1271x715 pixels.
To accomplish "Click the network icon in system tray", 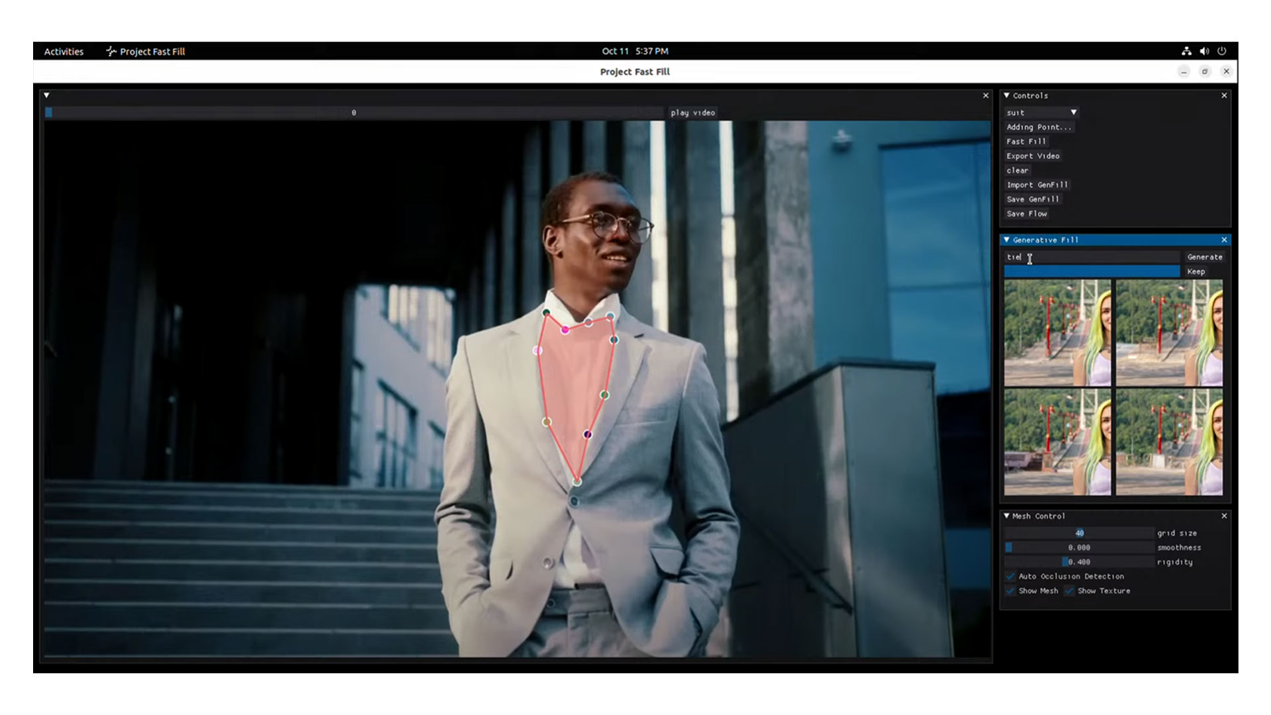I will point(1186,51).
